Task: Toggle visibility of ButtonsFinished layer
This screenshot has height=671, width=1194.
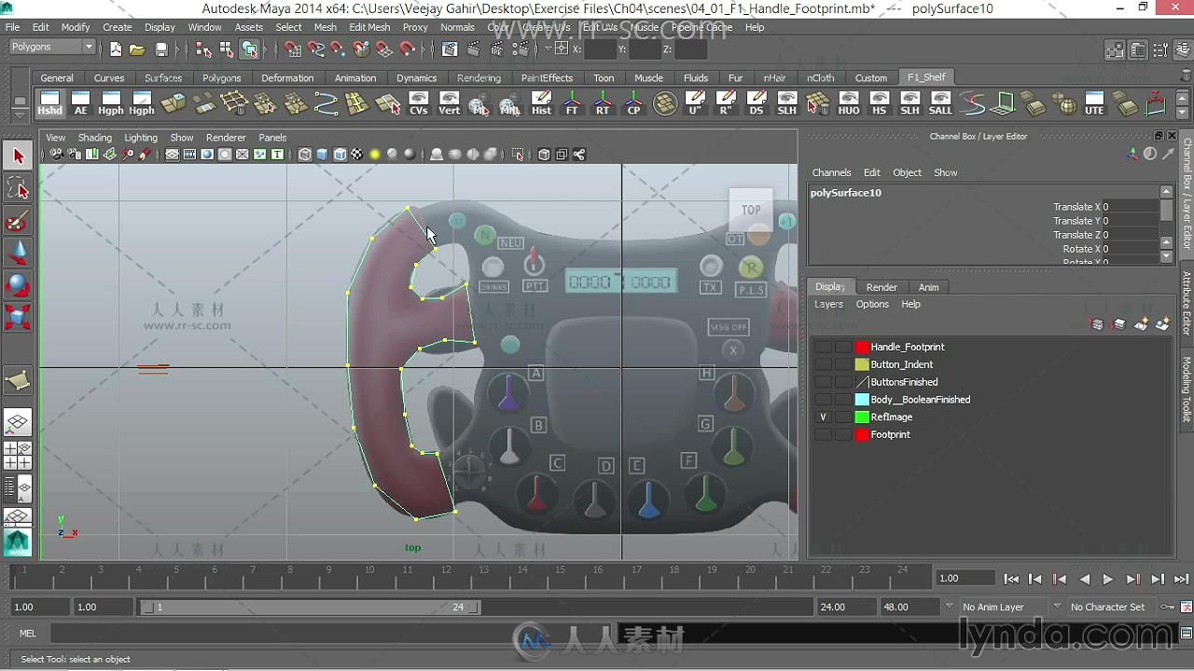Action: (823, 382)
